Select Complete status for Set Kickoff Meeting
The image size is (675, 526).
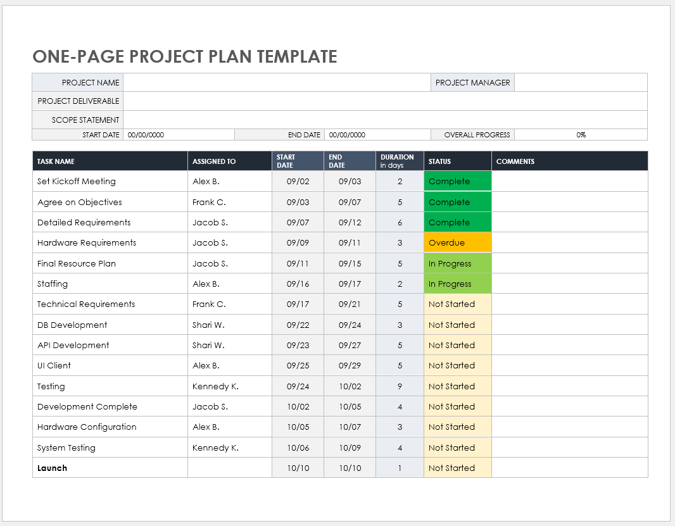pos(457,182)
